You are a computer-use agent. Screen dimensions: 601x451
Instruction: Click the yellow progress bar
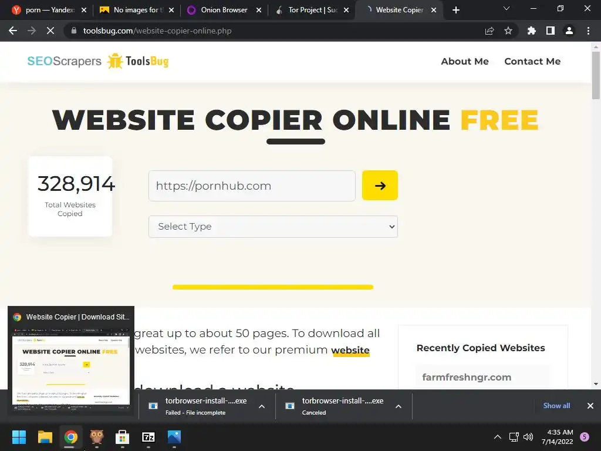273,287
